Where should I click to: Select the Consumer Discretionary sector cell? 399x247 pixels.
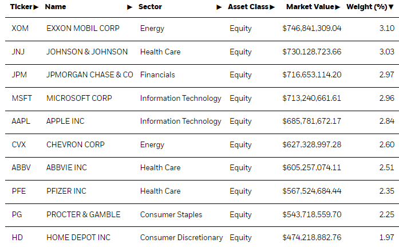(x=181, y=238)
